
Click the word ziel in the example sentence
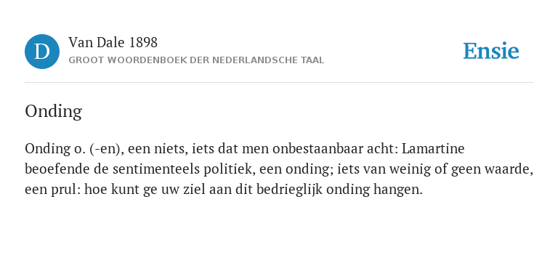coord(194,190)
